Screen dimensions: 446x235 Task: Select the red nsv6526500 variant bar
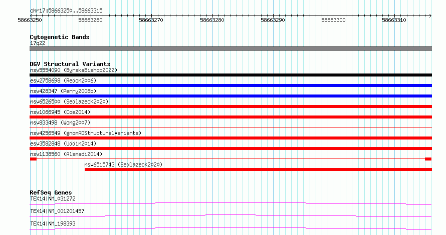coord(231,106)
